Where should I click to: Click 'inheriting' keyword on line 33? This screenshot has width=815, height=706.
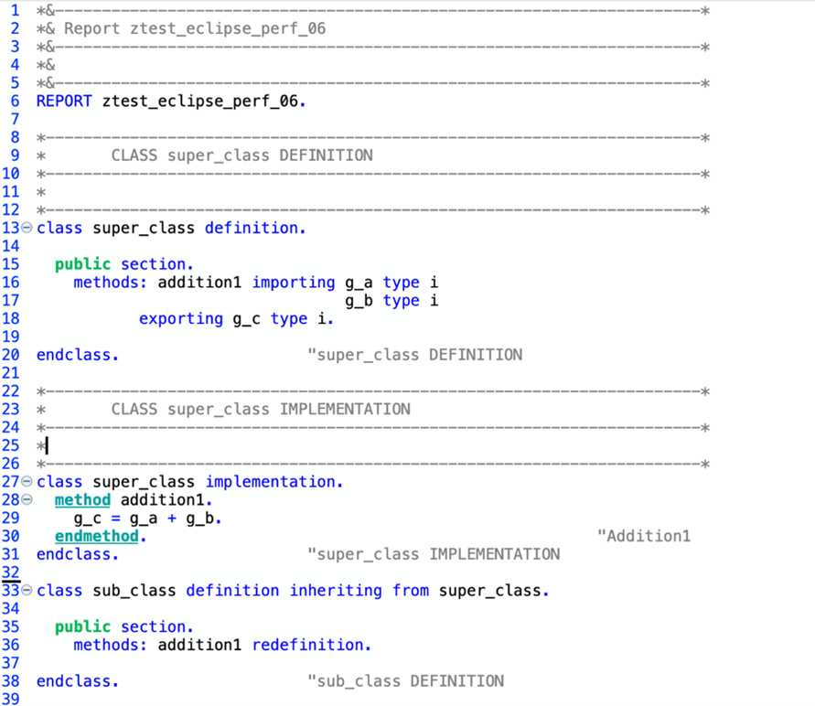pyautogui.click(x=336, y=590)
